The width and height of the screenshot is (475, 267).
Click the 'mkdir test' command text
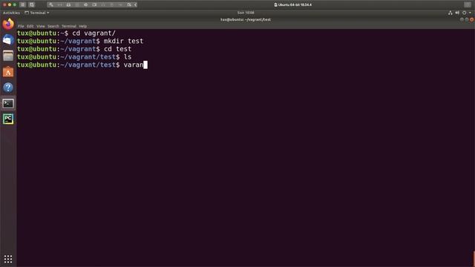123,42
